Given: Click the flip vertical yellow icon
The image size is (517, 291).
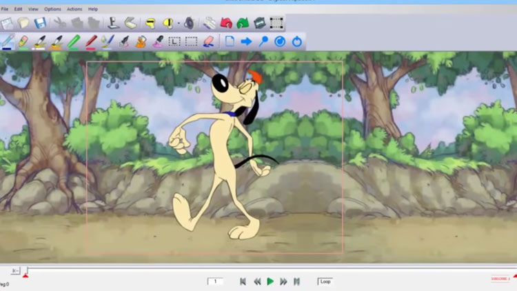Looking at the screenshot, I should coord(168,23).
